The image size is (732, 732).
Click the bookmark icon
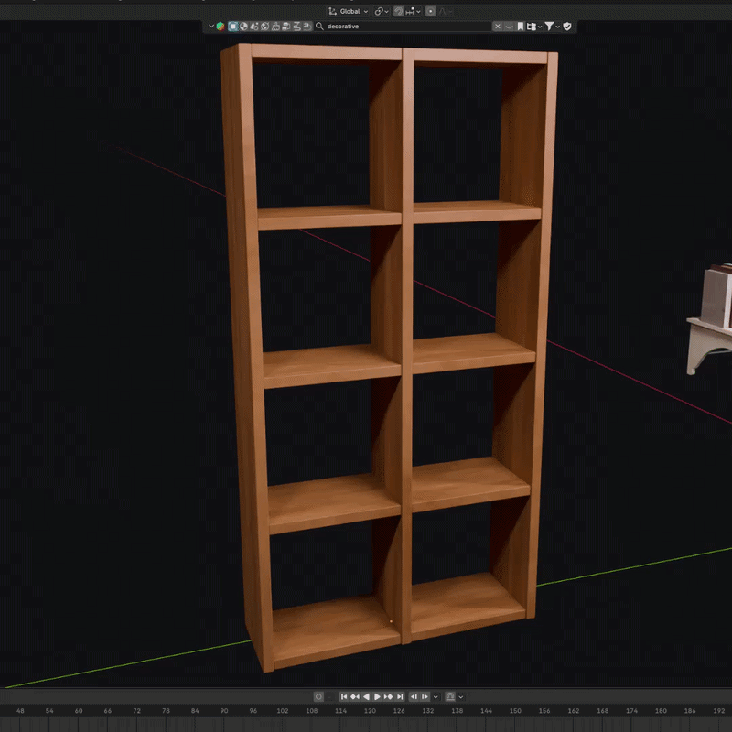click(x=520, y=27)
